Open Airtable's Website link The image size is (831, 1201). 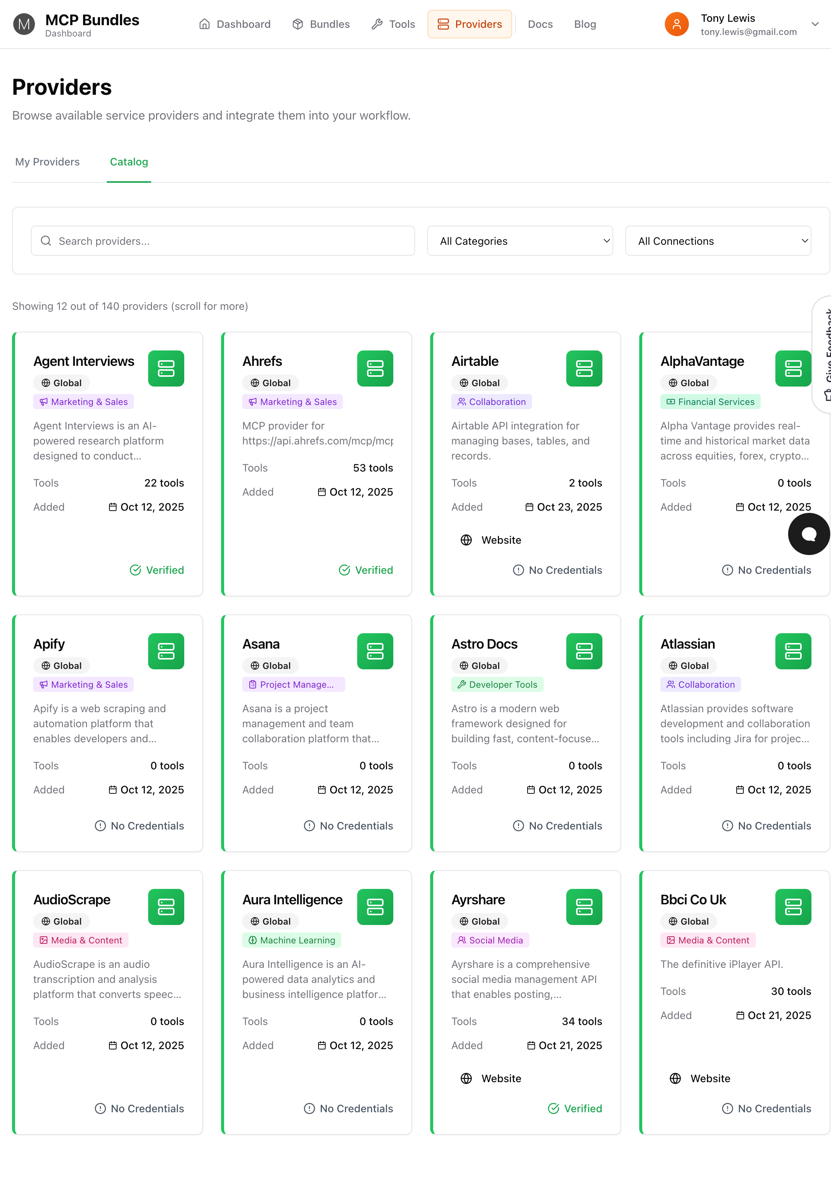pyautogui.click(x=490, y=540)
